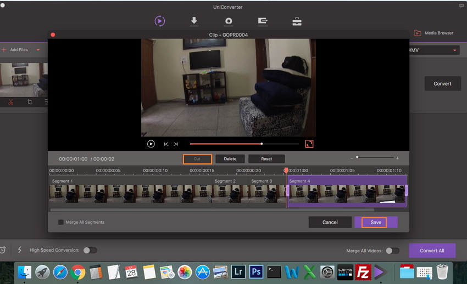
Task: Select Segment 4 on the timeline
Action: pos(347,191)
